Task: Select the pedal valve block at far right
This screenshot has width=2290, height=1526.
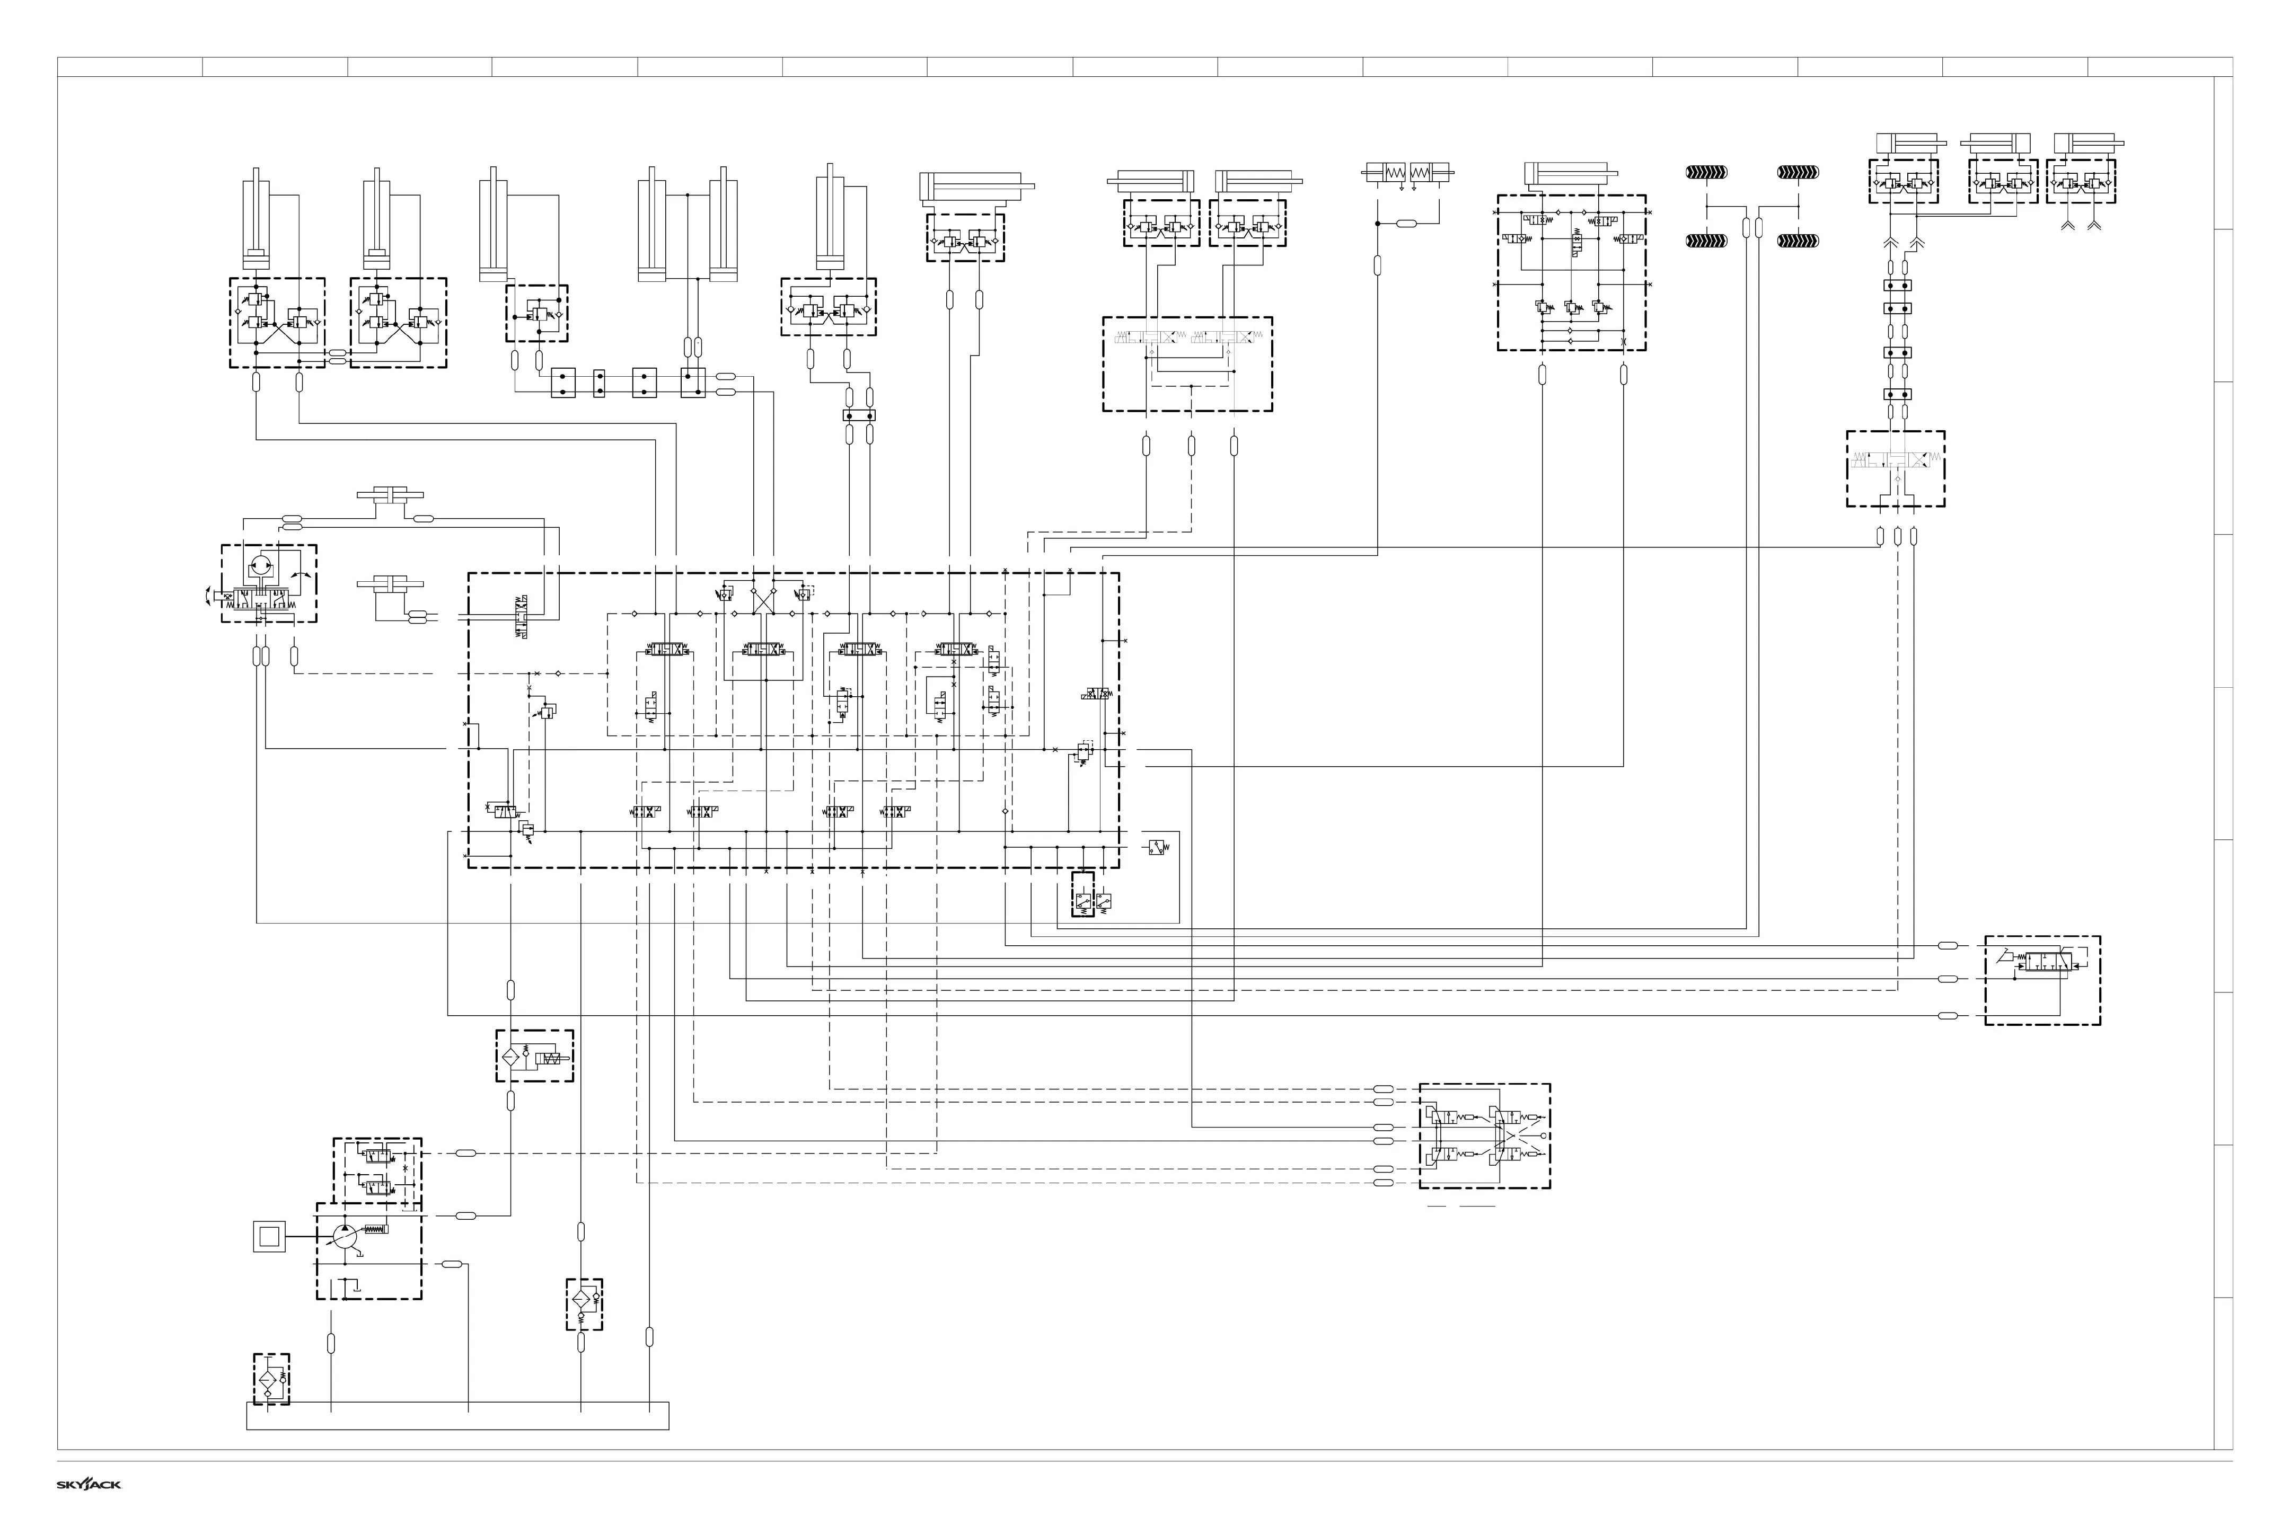Action: click(x=2042, y=980)
